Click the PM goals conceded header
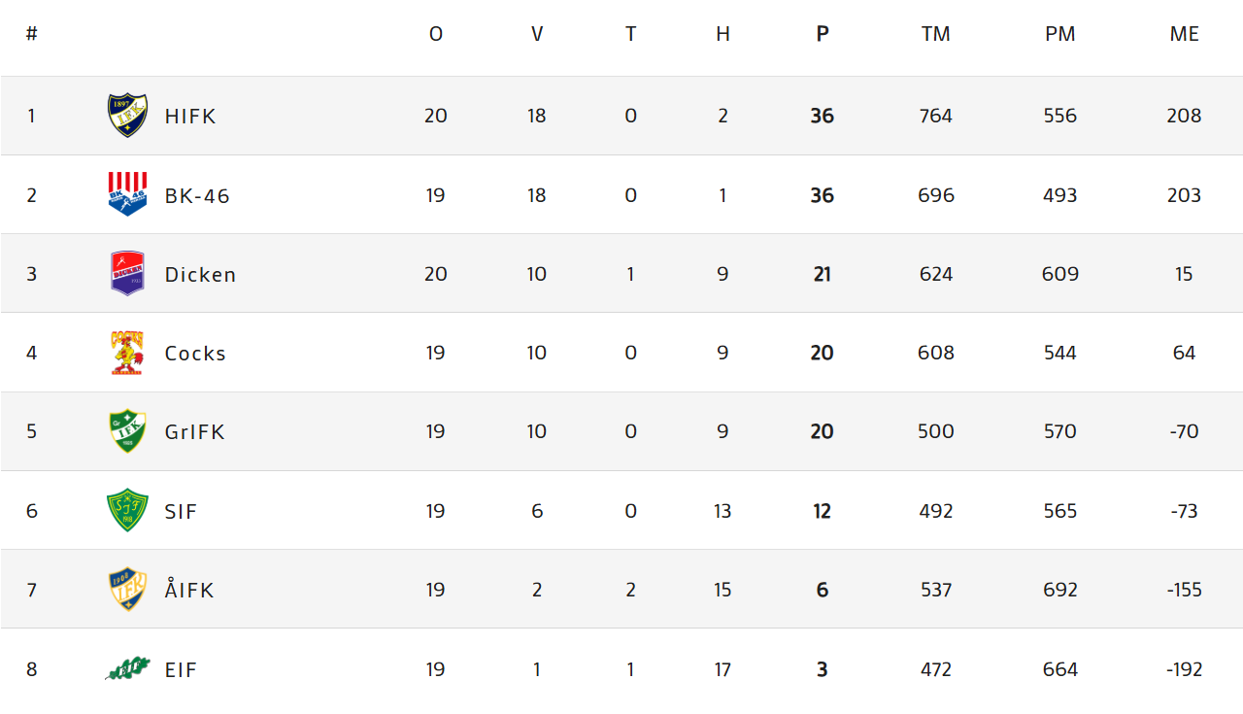Image resolution: width=1243 pixels, height=714 pixels. pos(1060,34)
